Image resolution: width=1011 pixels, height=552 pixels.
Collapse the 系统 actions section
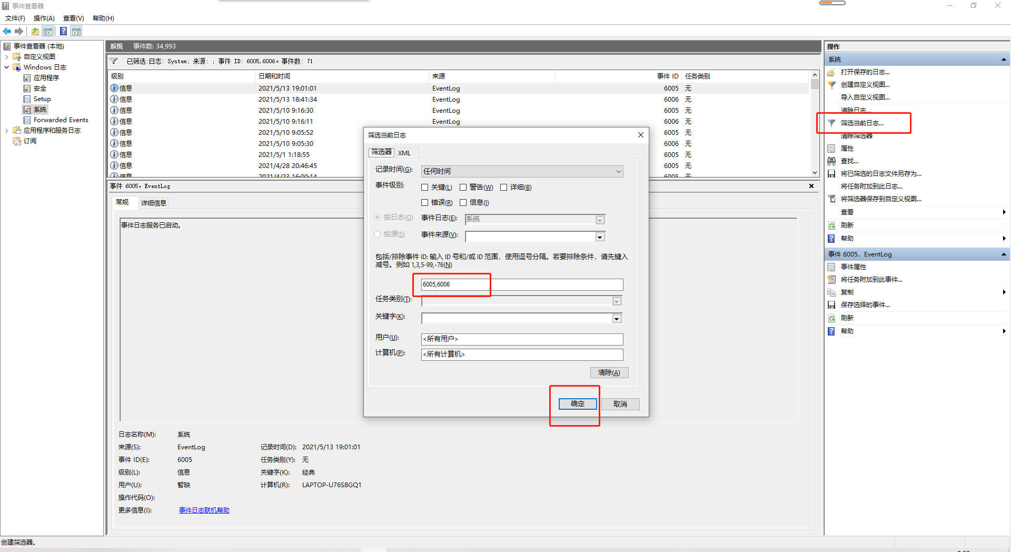[x=1004, y=60]
